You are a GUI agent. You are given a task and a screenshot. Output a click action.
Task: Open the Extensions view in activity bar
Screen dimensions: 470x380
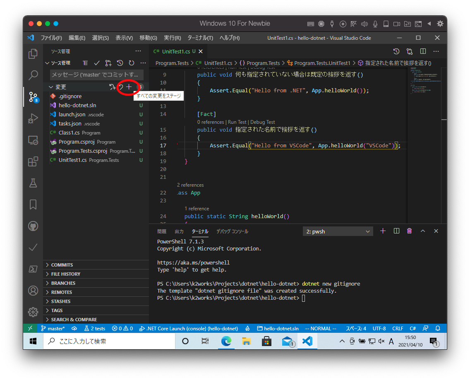33,161
